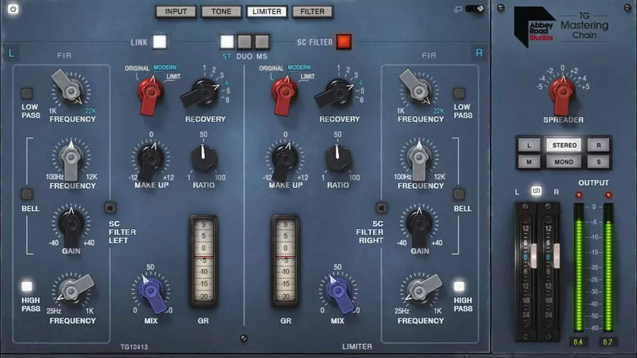Click the L channel indicator
Image resolution: width=637 pixels, height=358 pixels.
coord(12,53)
